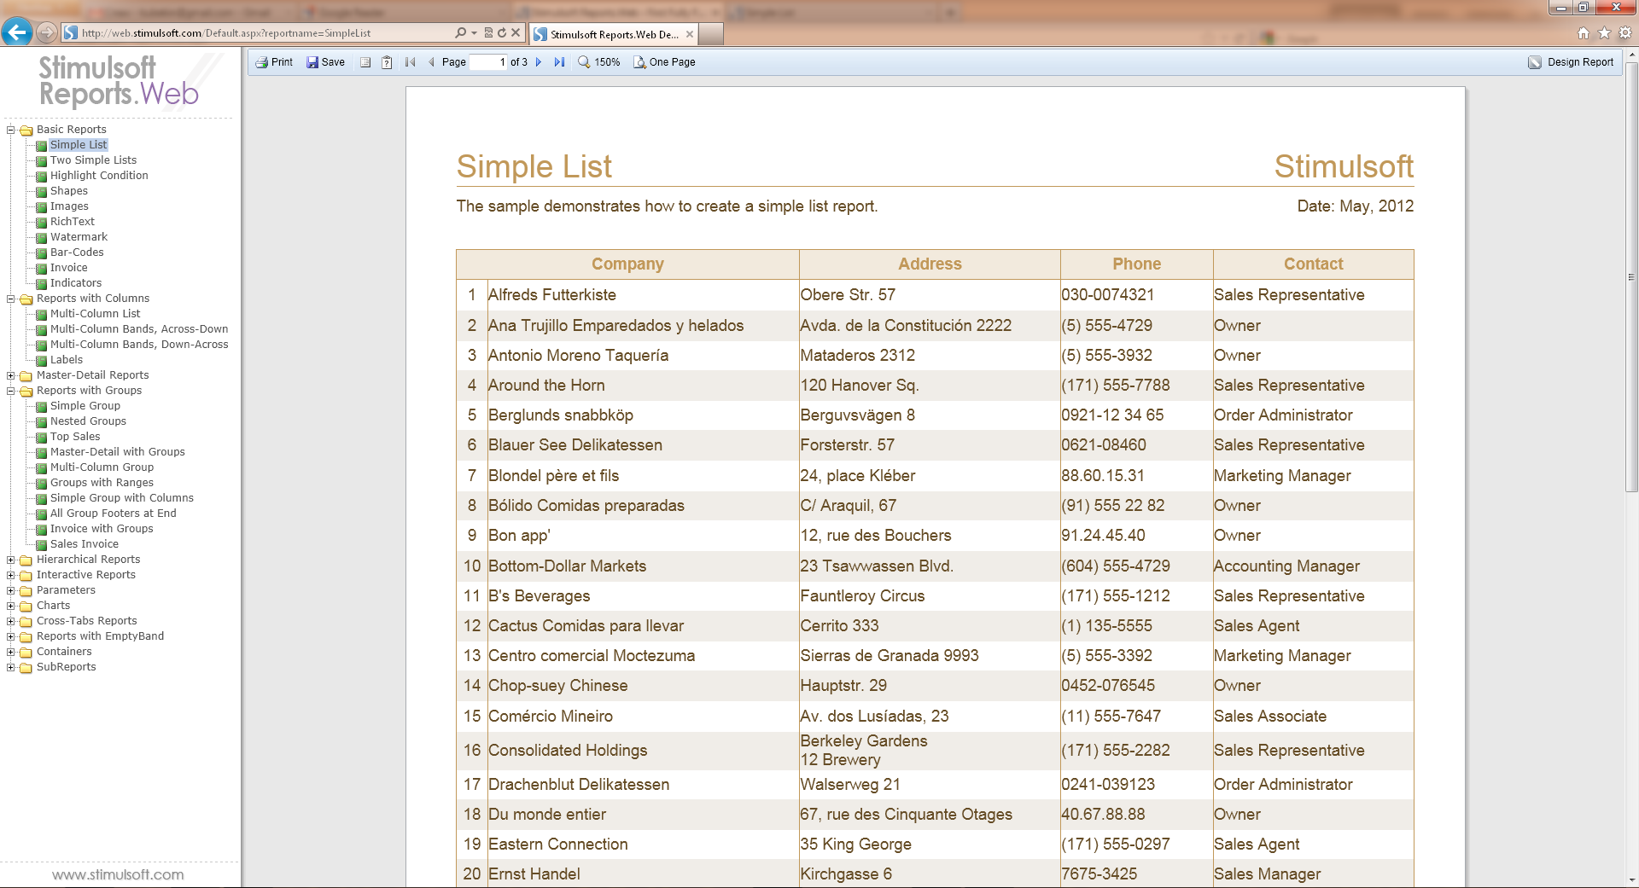Viewport: 1639px width, 888px height.
Task: Click the vertical scrollbar thumb
Action: coord(1631,276)
